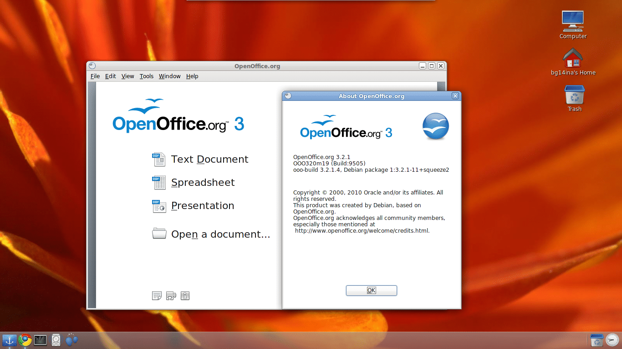
Task: Click the trash bin in the bottom panel
Action: click(x=597, y=340)
